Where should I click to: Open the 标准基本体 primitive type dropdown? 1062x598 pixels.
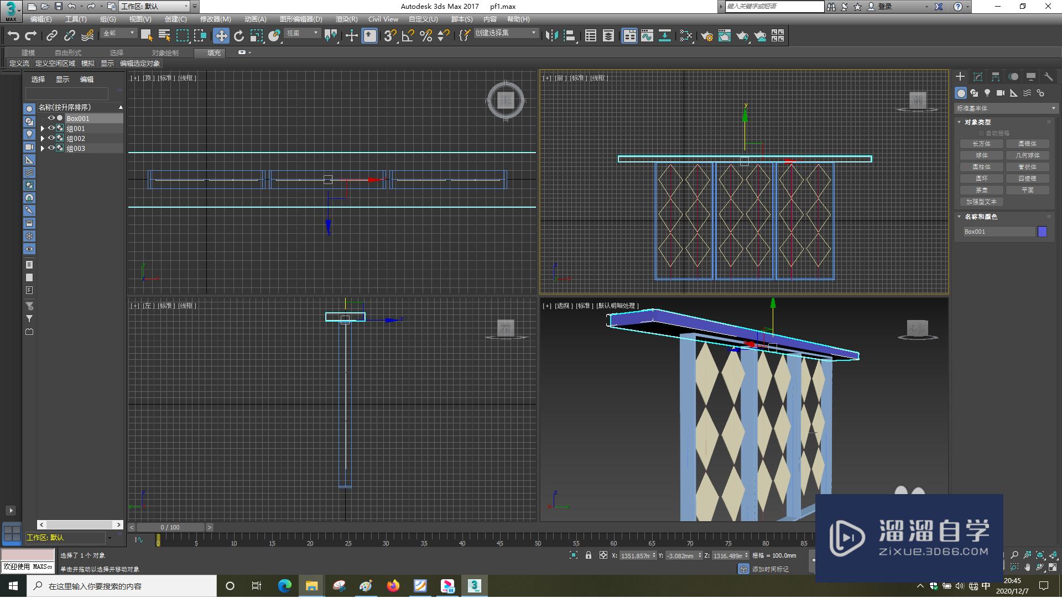click(x=1006, y=108)
